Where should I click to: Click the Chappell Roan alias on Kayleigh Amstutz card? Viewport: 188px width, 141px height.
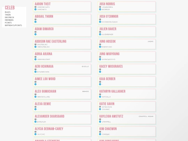point(146,116)
